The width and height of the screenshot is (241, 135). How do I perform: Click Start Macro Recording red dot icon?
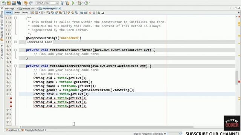90,13
